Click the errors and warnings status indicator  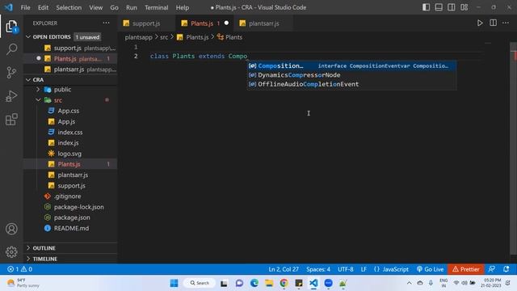[19, 269]
